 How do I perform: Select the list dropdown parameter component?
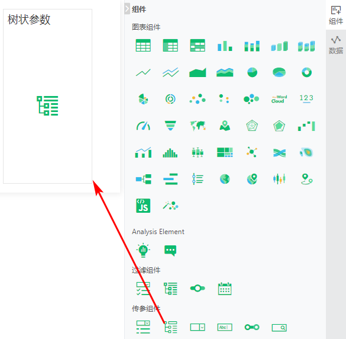click(x=143, y=327)
